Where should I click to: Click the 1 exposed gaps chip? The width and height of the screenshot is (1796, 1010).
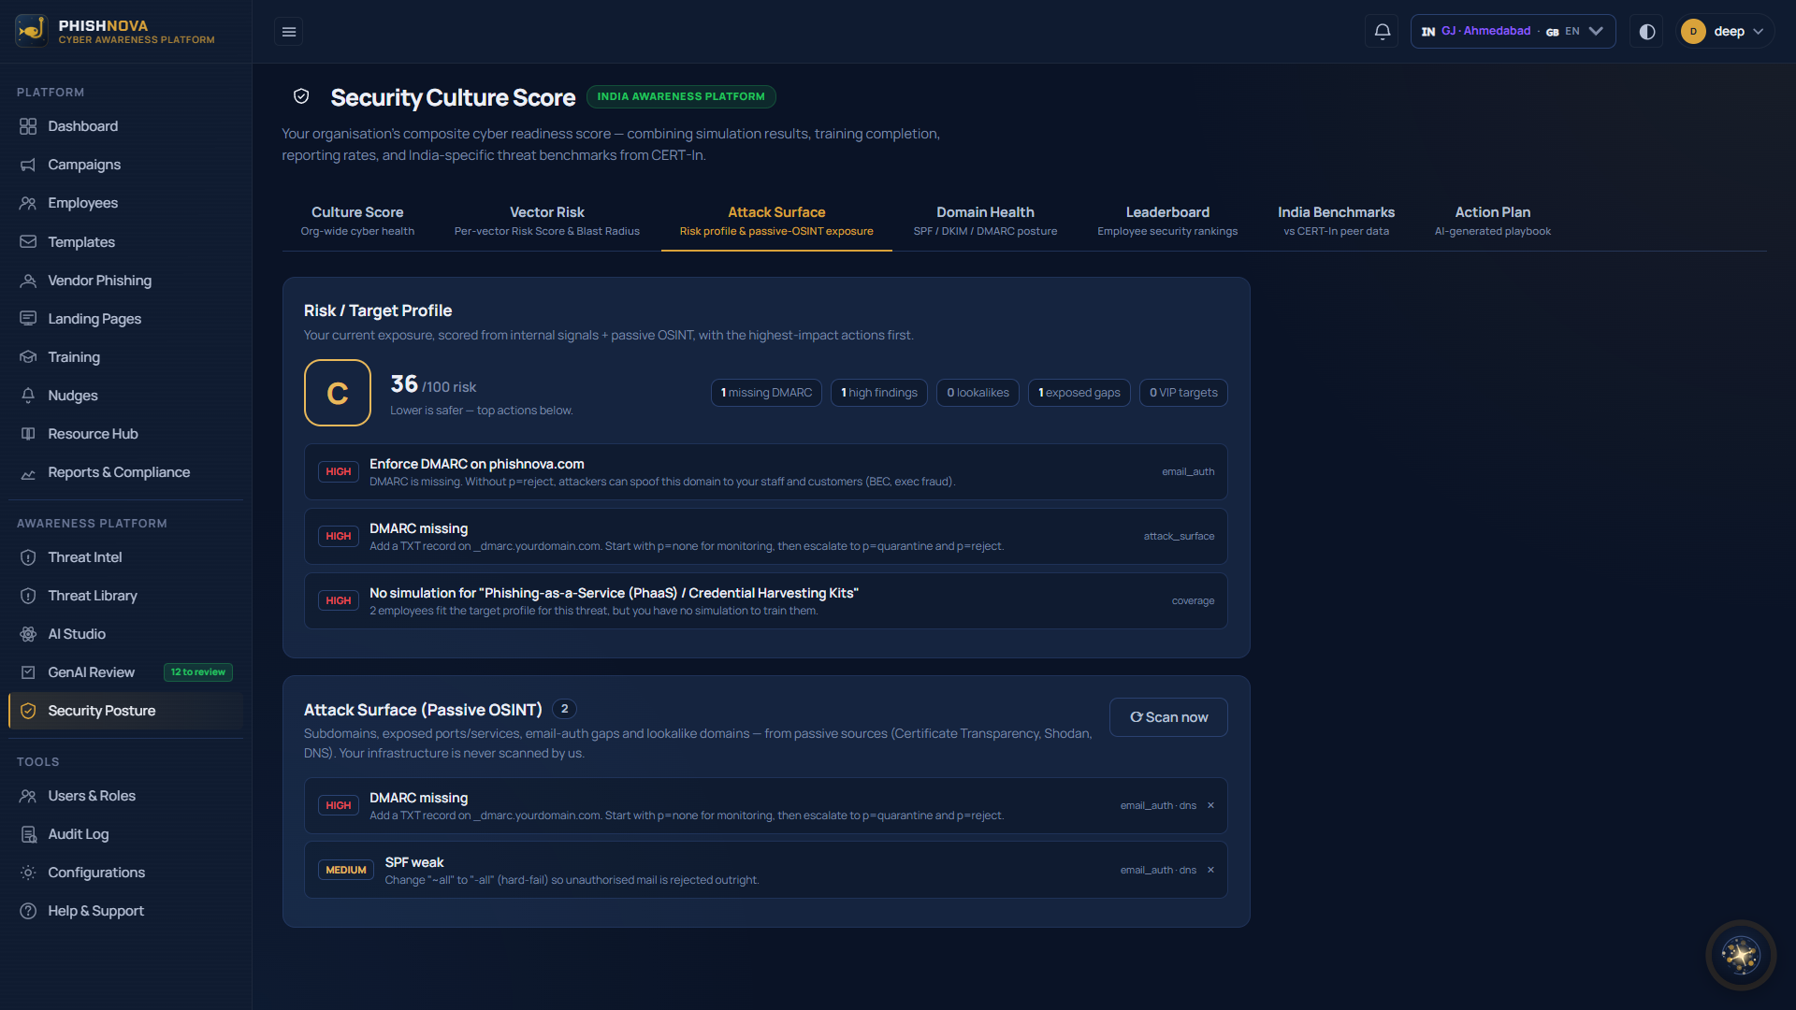tap(1079, 393)
